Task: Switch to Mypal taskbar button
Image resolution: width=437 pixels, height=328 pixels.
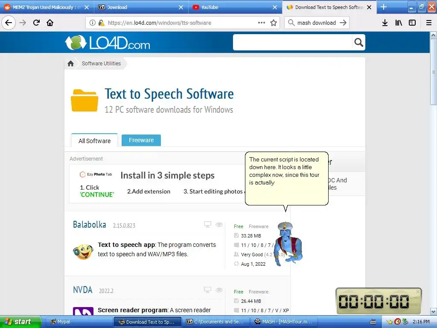Action: tap(79, 322)
